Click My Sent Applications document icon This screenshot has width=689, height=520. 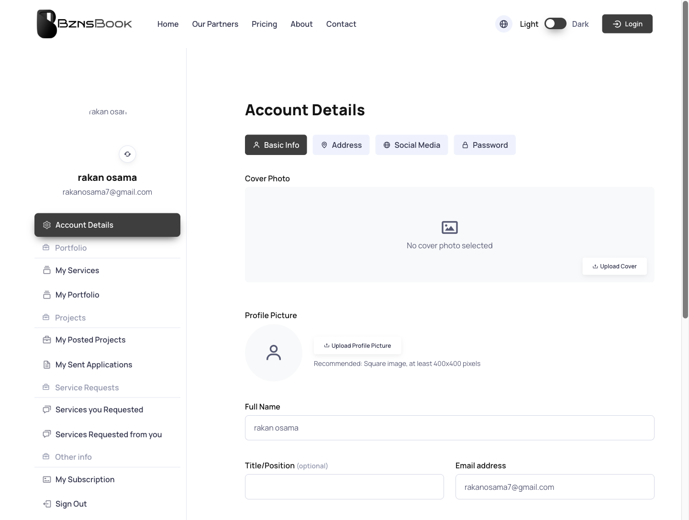(47, 365)
